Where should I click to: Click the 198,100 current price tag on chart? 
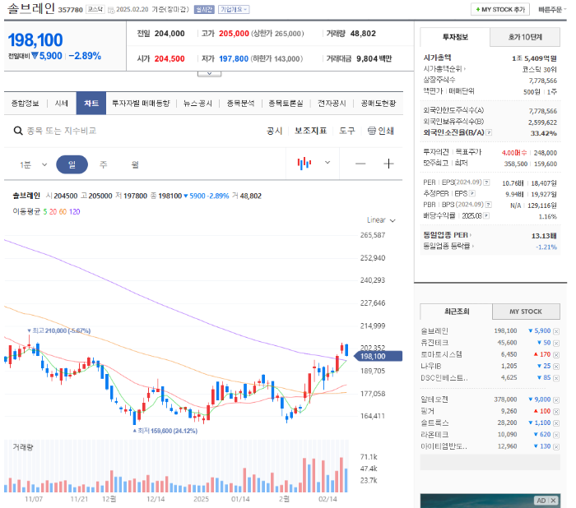pos(378,356)
